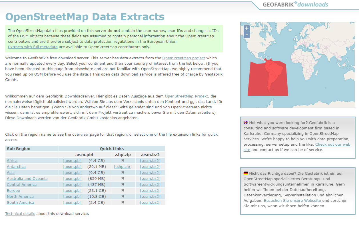359x232 pixels.
Task: Click the .shp.zip column header
Action: pyautogui.click(x=123, y=155)
